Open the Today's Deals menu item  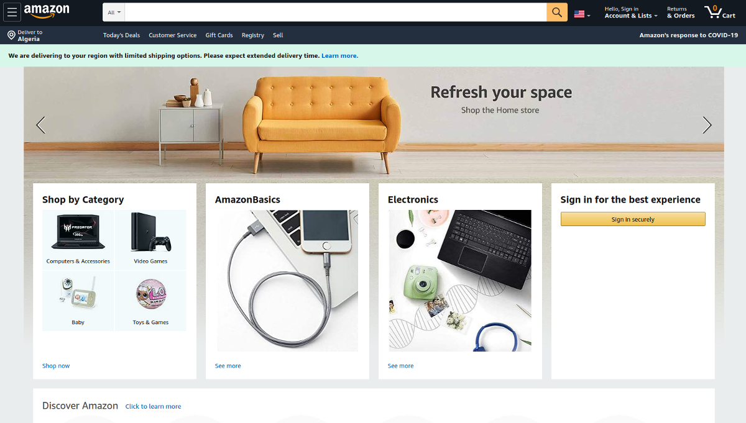122,35
